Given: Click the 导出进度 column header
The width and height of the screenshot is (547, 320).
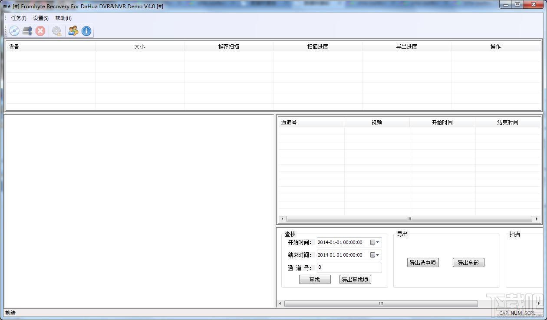Looking at the screenshot, I should (407, 46).
